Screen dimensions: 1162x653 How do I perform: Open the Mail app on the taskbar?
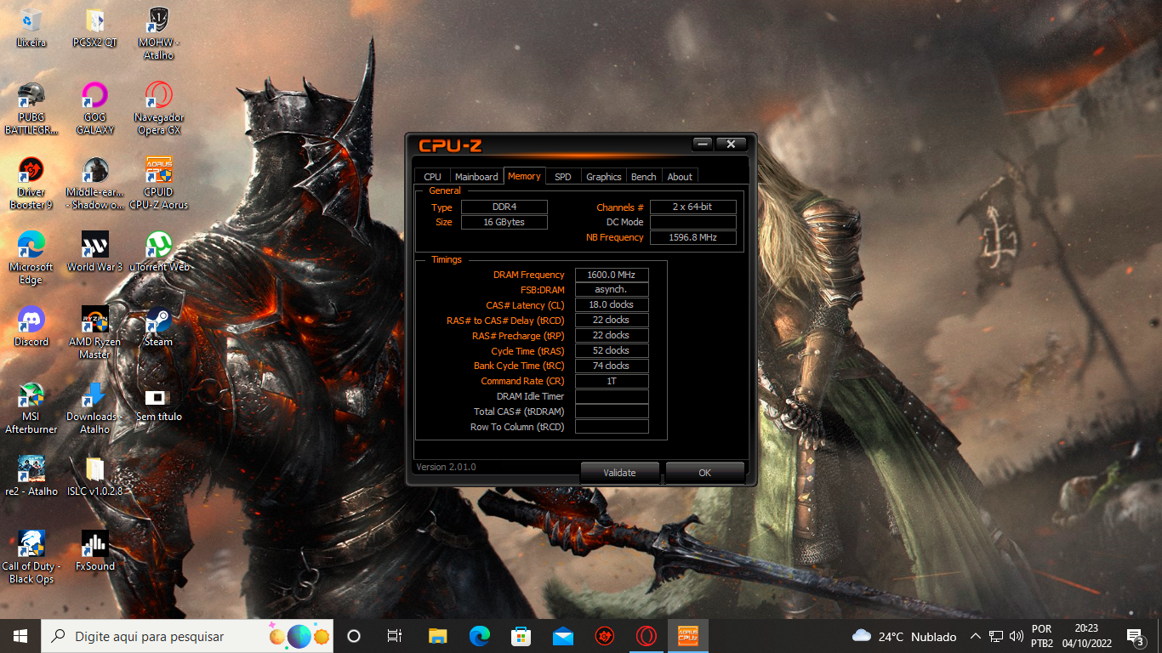[562, 636]
